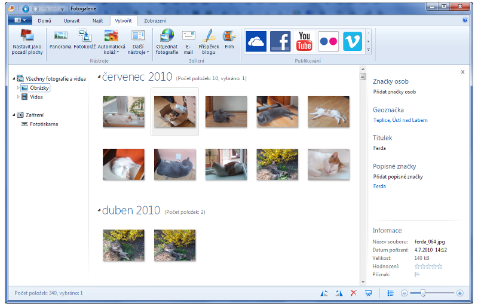Toggle the Příznak flag
The height and width of the screenshot is (306, 478).
(x=417, y=274)
